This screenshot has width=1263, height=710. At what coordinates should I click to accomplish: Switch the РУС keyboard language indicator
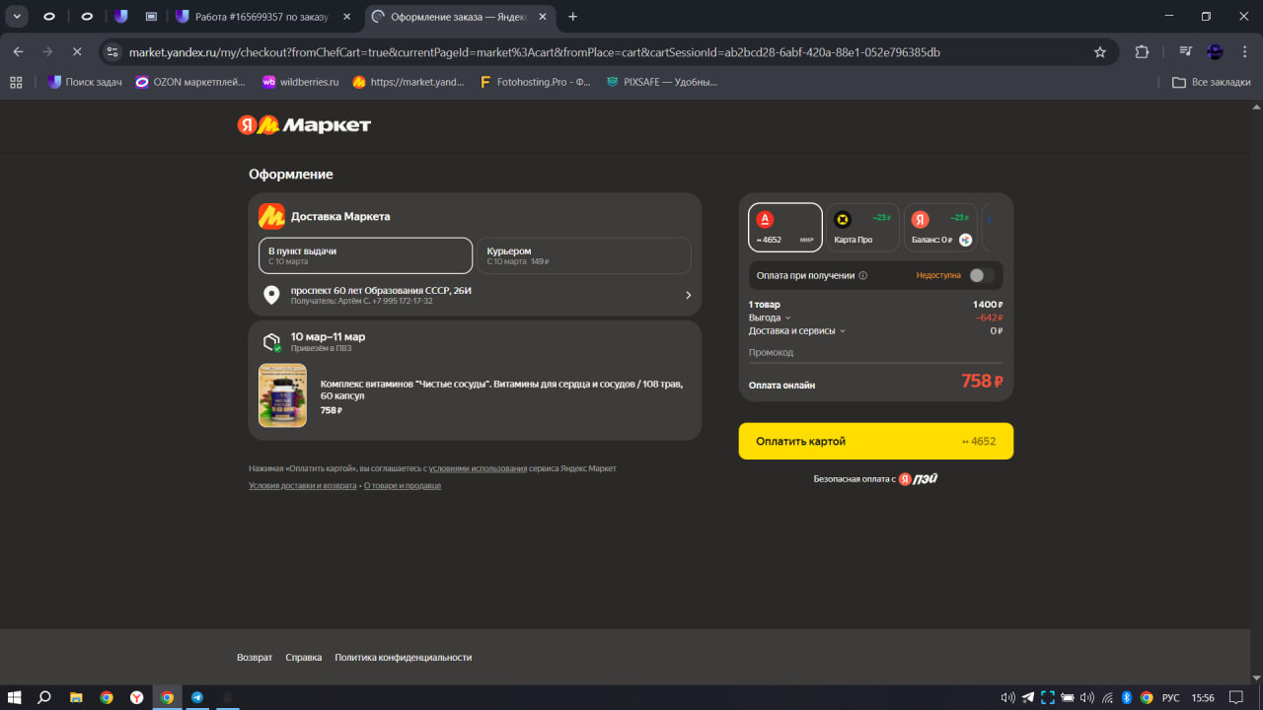1170,697
